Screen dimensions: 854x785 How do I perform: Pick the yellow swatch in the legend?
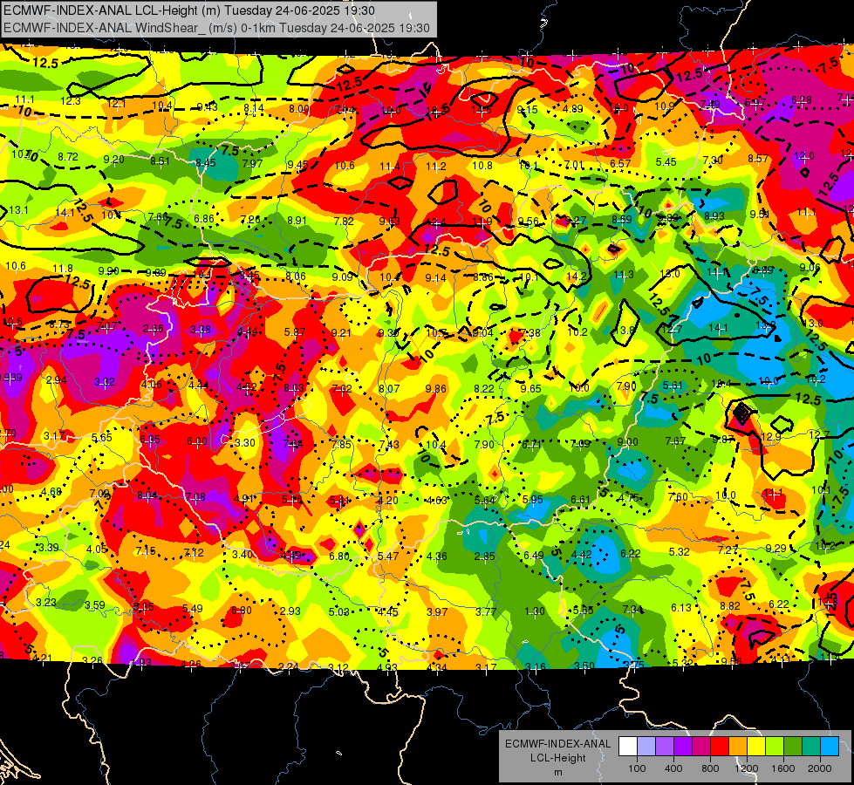pyautogui.click(x=756, y=747)
